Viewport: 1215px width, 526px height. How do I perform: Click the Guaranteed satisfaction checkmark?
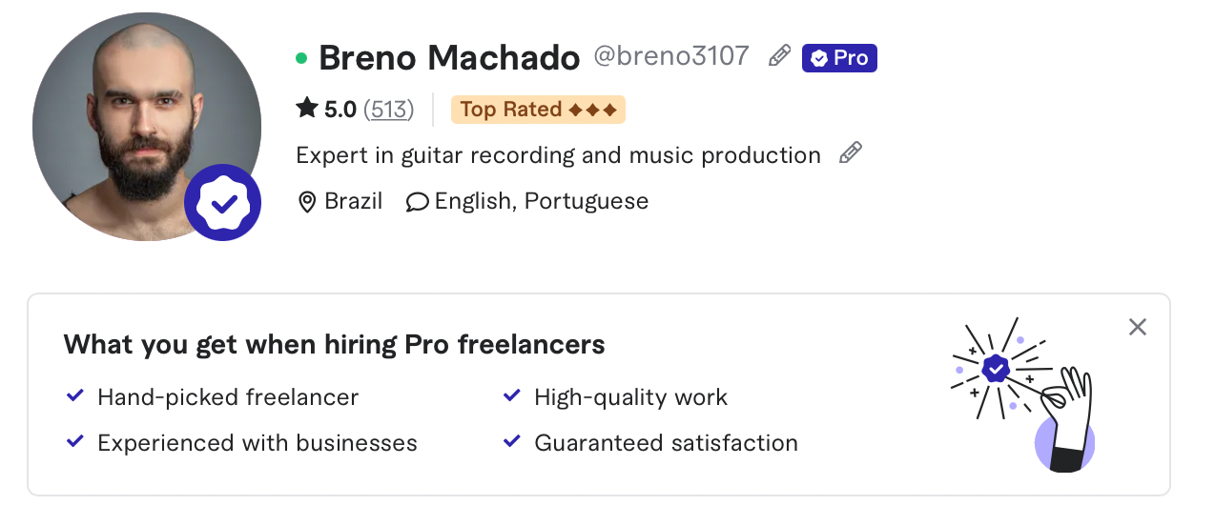click(x=512, y=441)
